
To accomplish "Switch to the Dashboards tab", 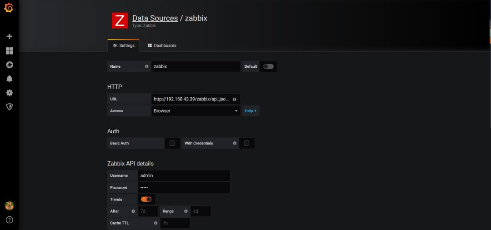I will pyautogui.click(x=162, y=46).
